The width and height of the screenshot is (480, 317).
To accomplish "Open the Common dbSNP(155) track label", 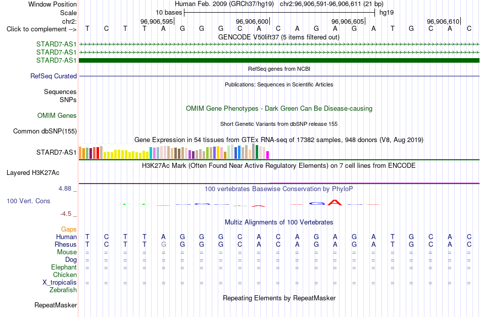I will (x=44, y=131).
